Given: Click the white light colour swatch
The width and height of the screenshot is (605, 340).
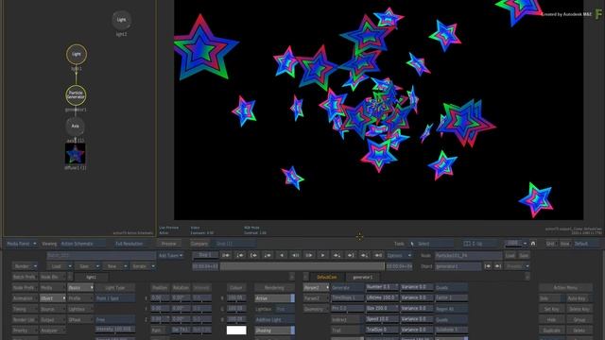Looking at the screenshot, I should (x=236, y=331).
